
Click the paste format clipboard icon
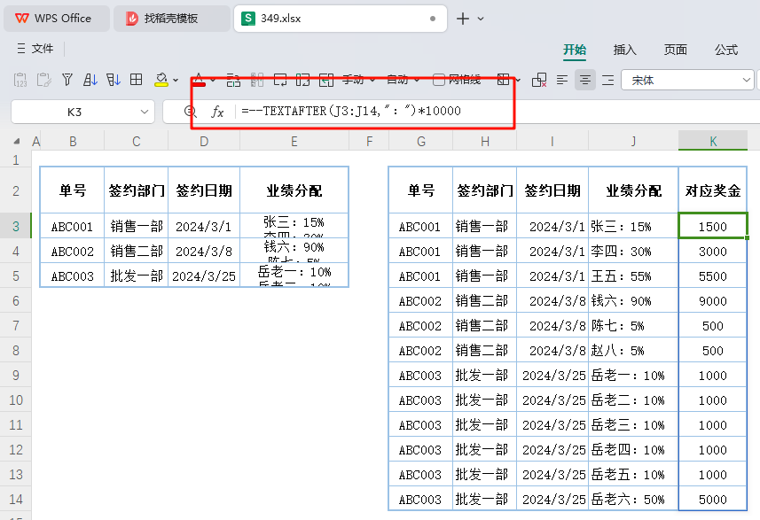pyautogui.click(x=43, y=80)
